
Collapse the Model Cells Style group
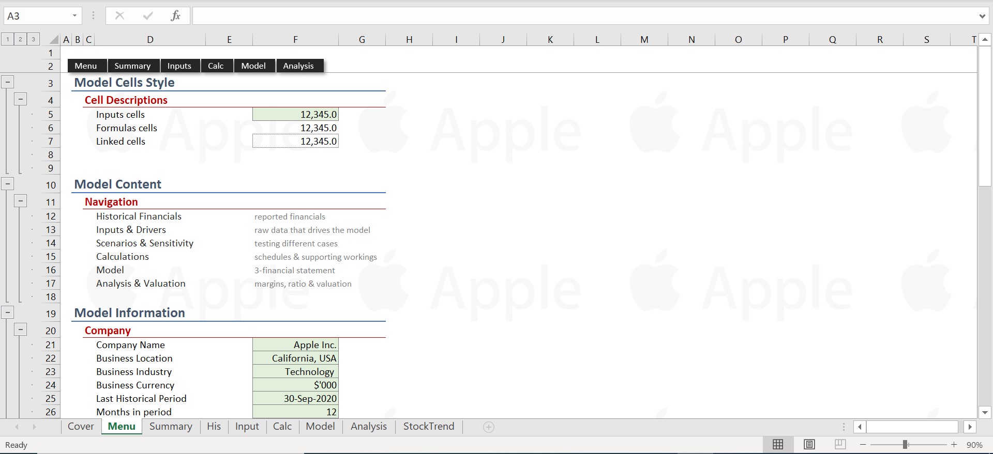[8, 82]
